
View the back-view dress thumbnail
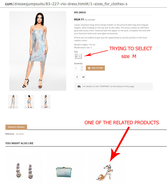[29, 102]
